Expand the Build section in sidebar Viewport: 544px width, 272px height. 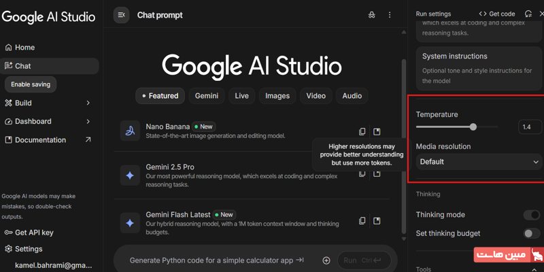pyautogui.click(x=88, y=103)
